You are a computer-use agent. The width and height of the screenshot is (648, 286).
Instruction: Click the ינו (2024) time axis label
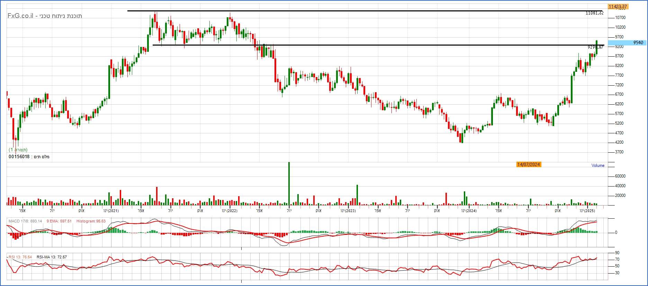click(468, 211)
